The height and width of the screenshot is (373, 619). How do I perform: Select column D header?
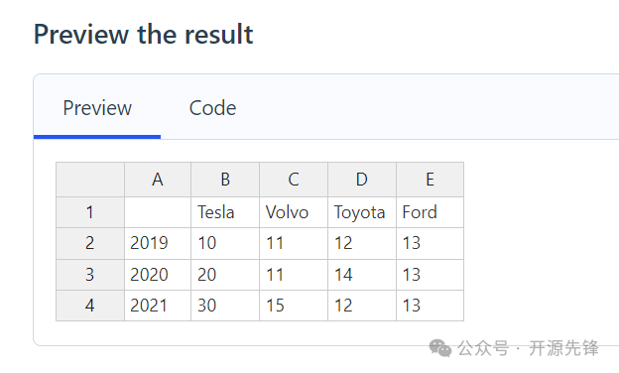pyautogui.click(x=362, y=180)
